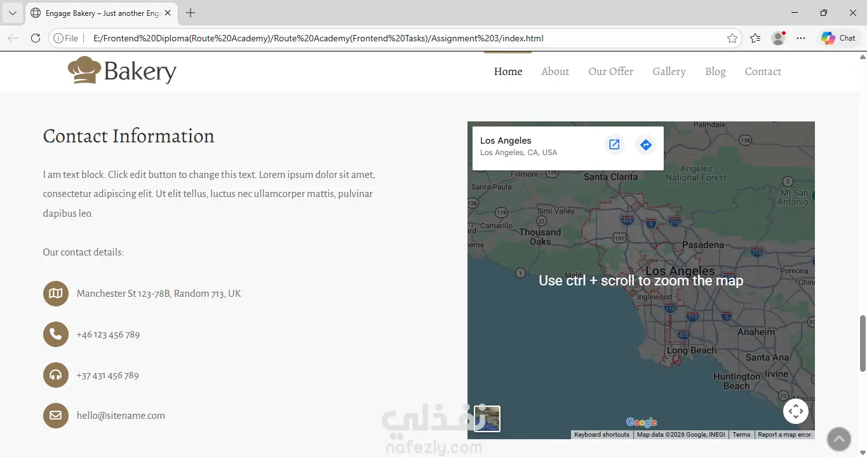Click Manchester St 123-78B address text
The width and height of the screenshot is (867, 457).
[x=159, y=294]
